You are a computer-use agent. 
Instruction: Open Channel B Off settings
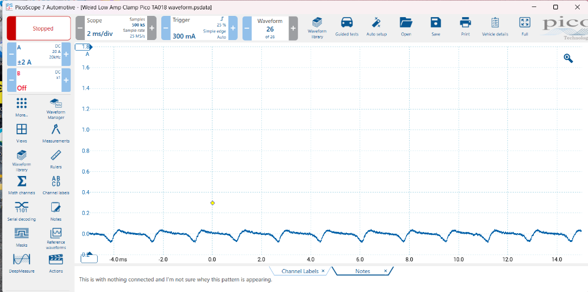tap(38, 80)
